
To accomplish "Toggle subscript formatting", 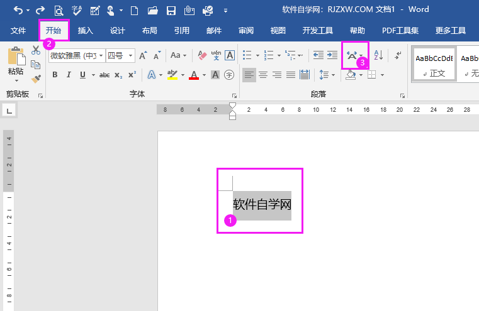I will point(118,75).
